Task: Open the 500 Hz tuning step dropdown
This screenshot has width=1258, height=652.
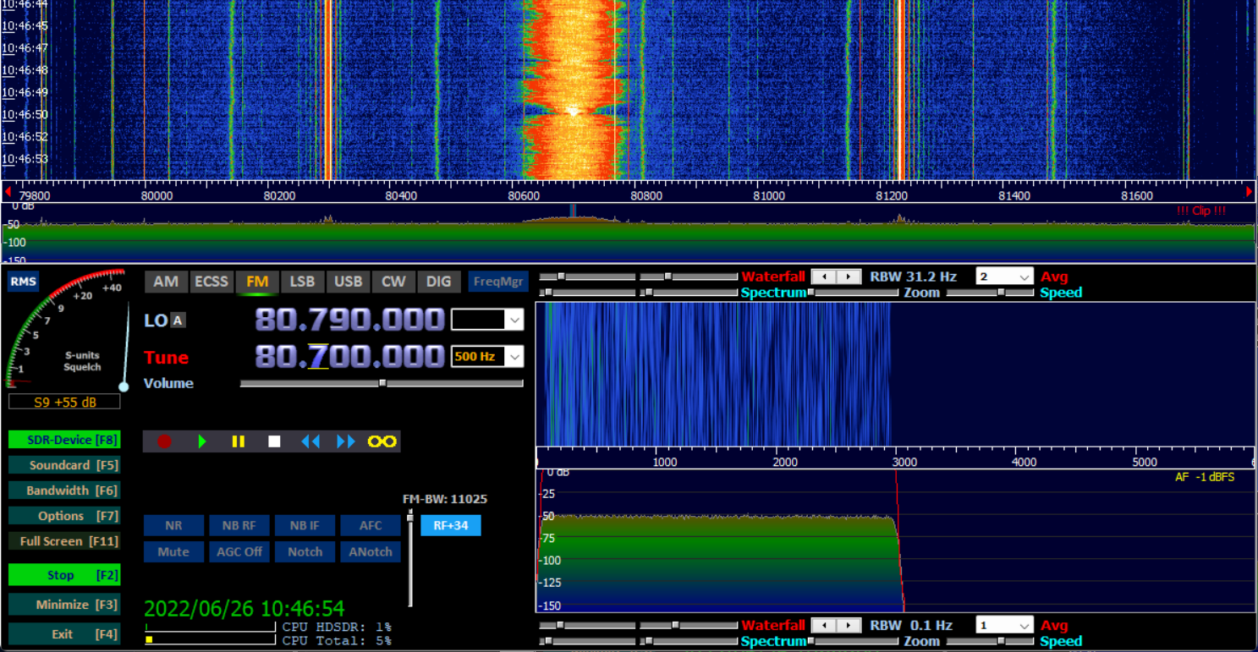Action: click(x=514, y=357)
